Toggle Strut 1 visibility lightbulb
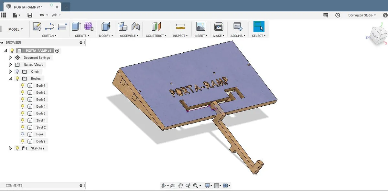Viewport: 388px width, 191px height. point(23,121)
